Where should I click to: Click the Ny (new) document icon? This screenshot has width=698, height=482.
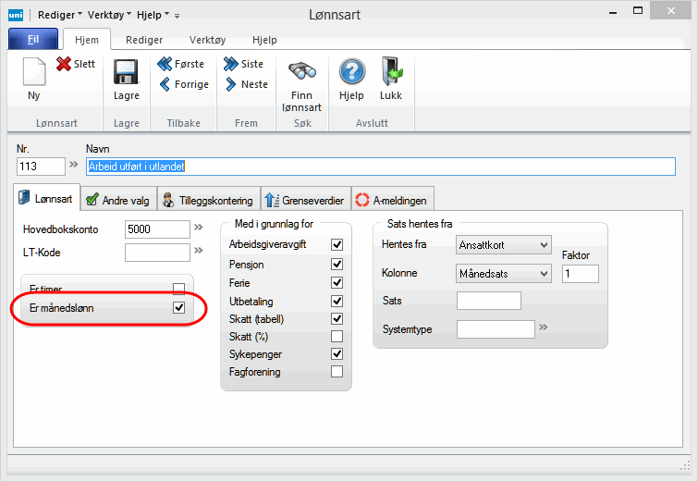33,73
